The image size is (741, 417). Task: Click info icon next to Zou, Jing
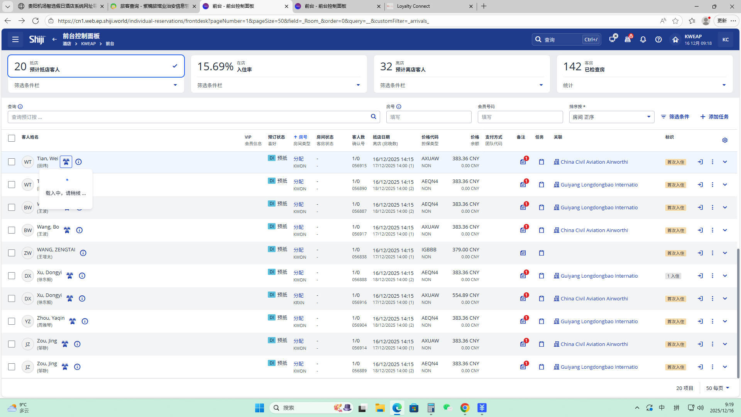pyautogui.click(x=77, y=344)
